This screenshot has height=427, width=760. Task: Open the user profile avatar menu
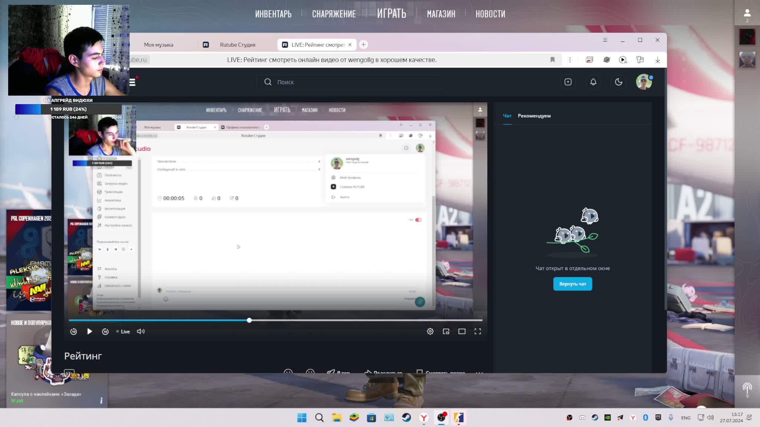coord(644,82)
